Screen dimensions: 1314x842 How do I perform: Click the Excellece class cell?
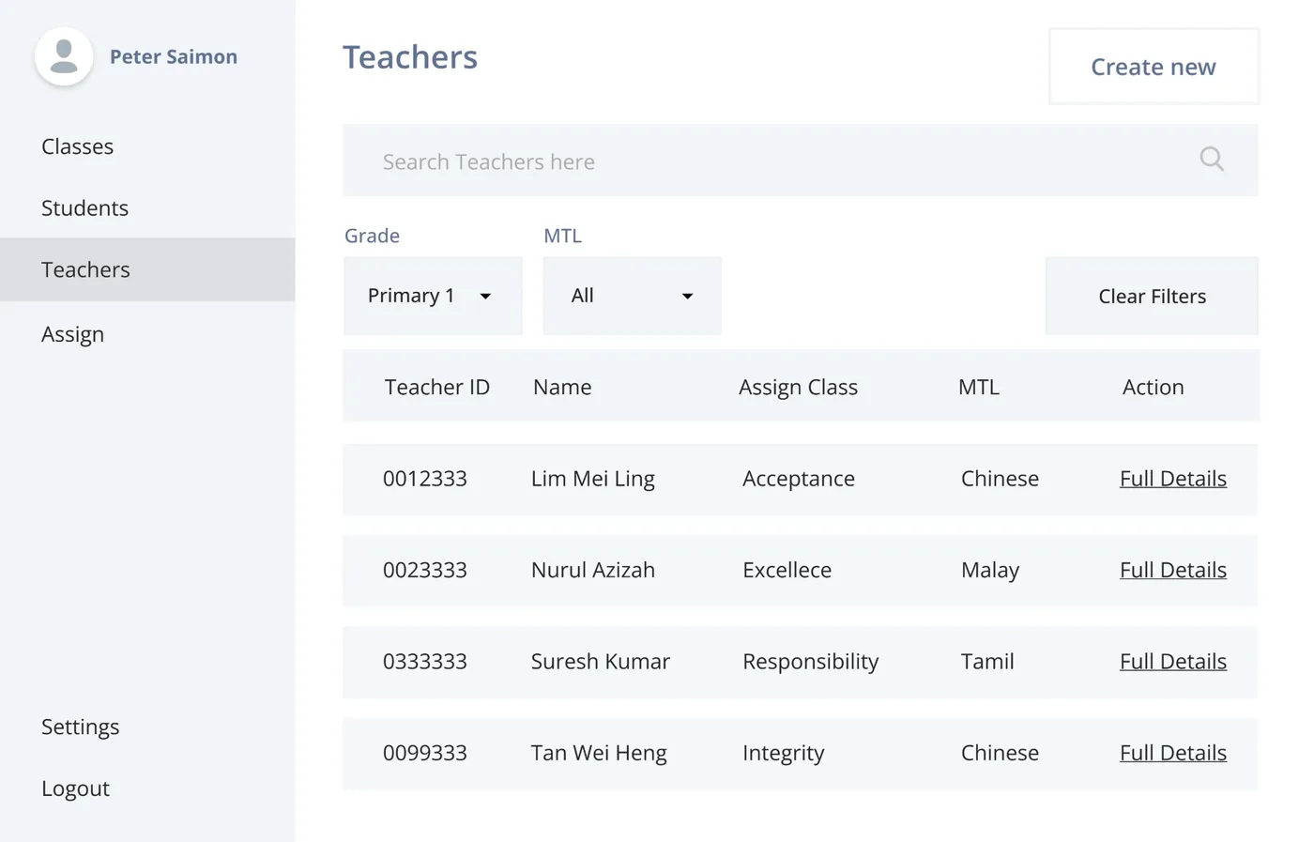(787, 570)
